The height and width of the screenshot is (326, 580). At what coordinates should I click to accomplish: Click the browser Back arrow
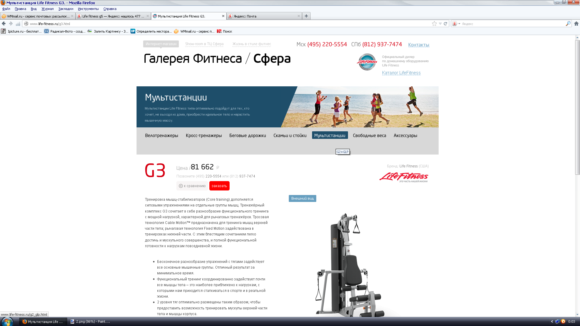pos(4,24)
